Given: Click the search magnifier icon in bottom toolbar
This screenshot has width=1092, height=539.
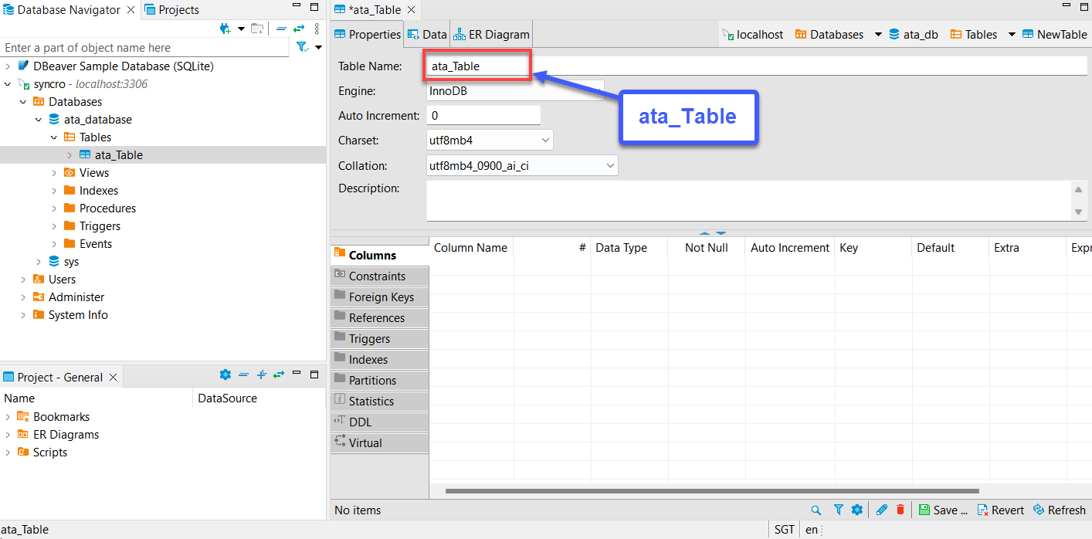Looking at the screenshot, I should tap(816, 510).
